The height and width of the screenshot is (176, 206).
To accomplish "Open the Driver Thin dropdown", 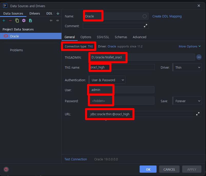I will 188,67.
